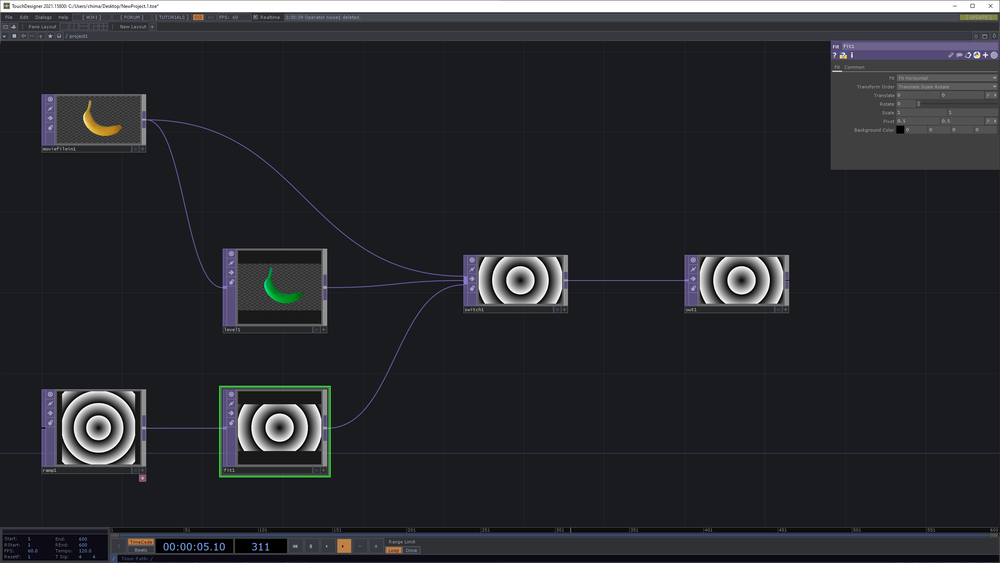Viewport: 1000px width, 563px height.
Task: Toggle bypass flag on level1 node
Action: click(231, 263)
